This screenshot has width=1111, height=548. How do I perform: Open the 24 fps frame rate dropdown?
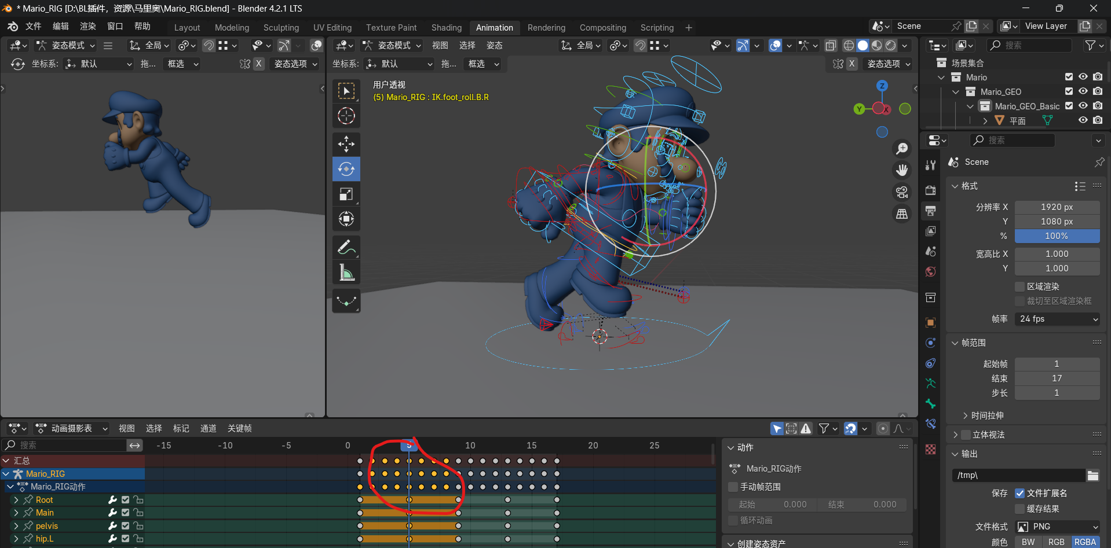click(1057, 319)
